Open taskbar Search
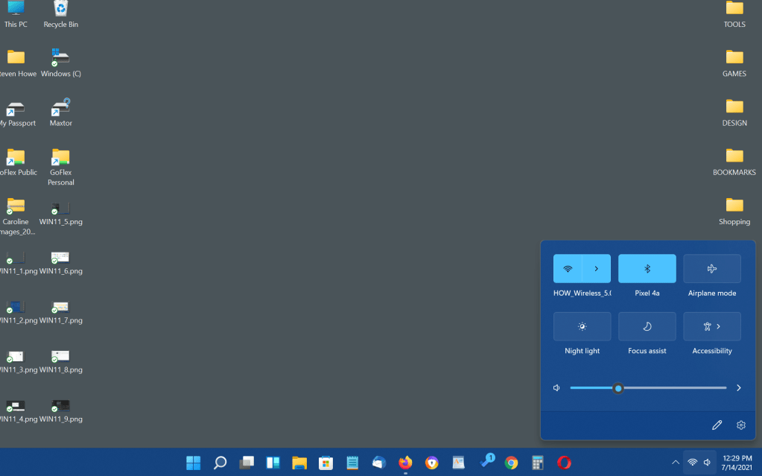The width and height of the screenshot is (762, 476). (220, 463)
